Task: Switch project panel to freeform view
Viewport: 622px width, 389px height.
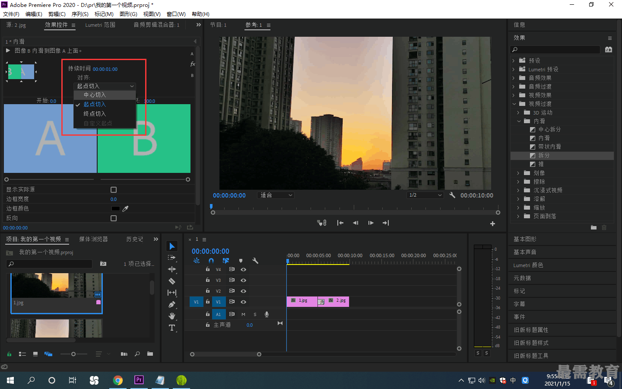Action: click(48, 354)
